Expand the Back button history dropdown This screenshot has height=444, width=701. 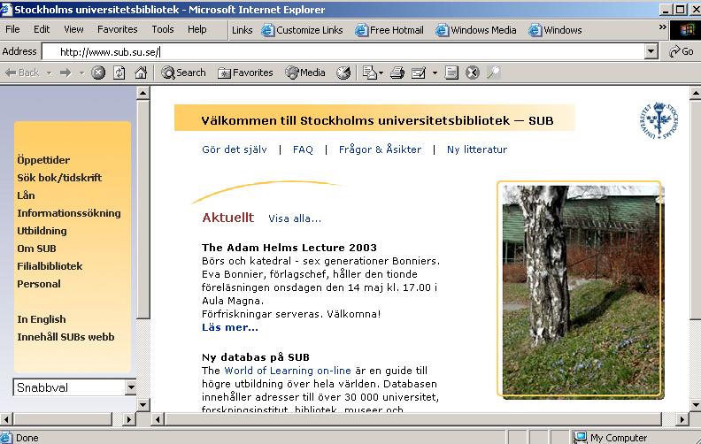click(50, 73)
